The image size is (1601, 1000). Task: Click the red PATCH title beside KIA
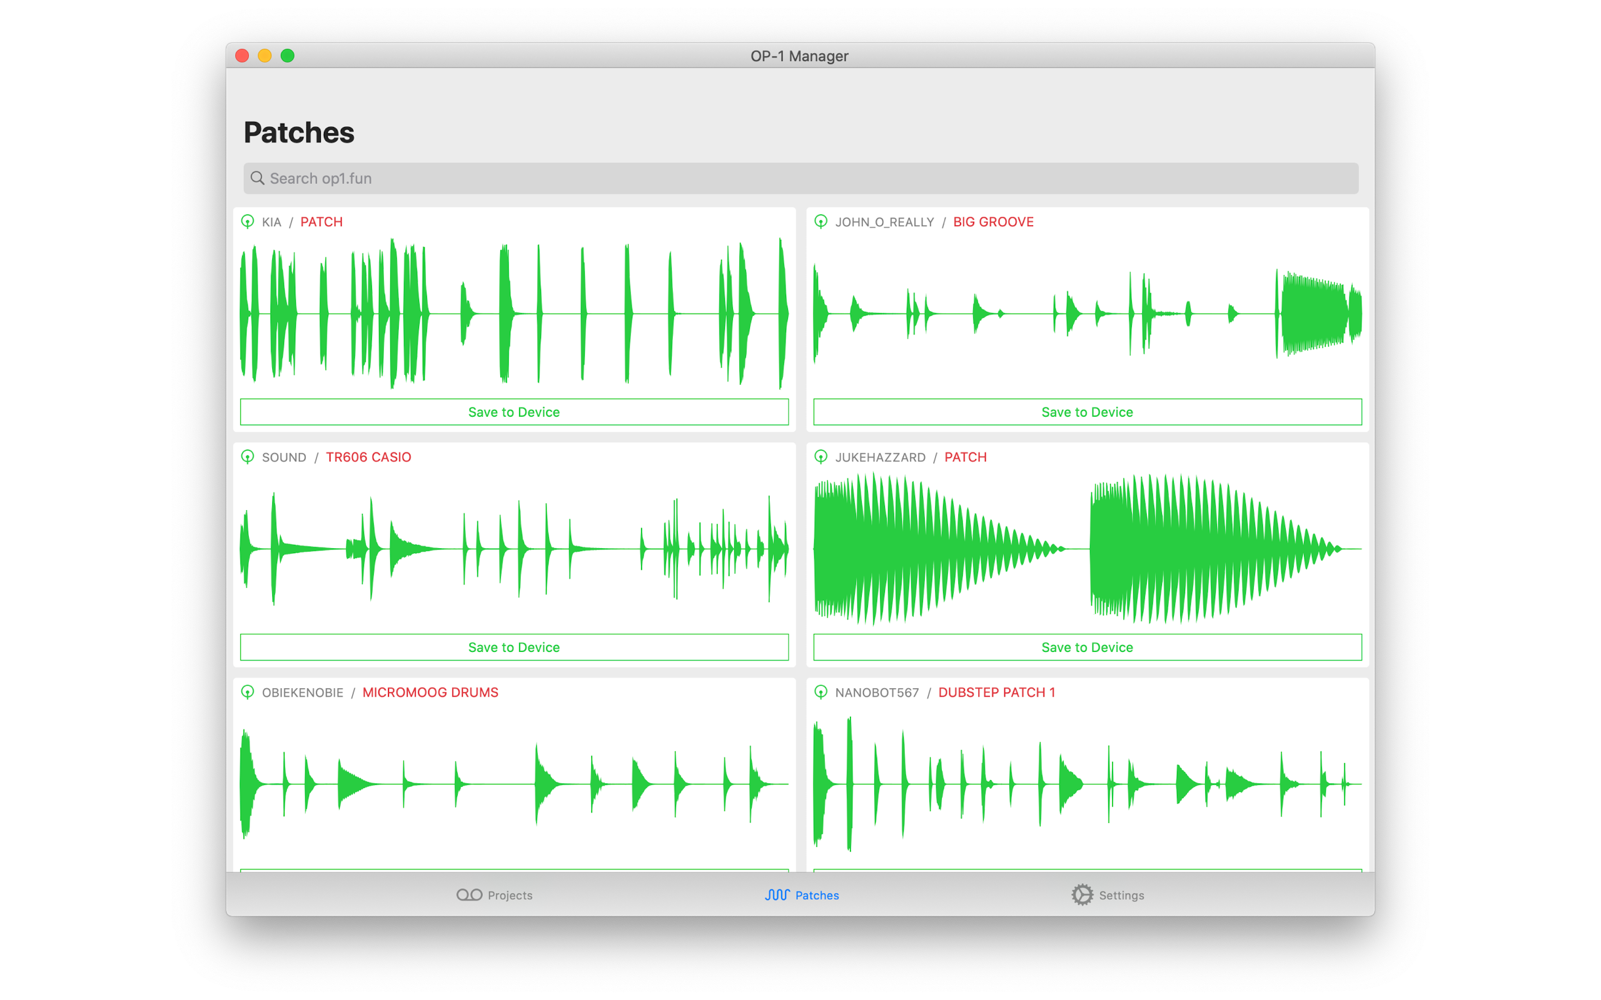tap(321, 222)
